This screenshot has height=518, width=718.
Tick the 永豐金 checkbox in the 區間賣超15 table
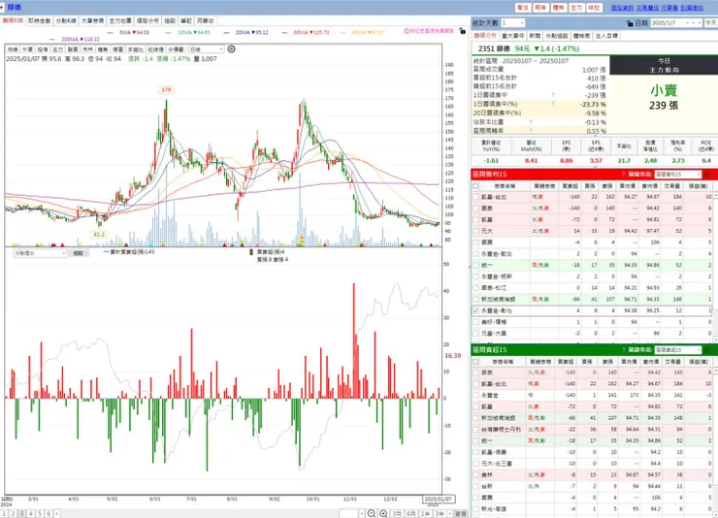click(x=475, y=395)
